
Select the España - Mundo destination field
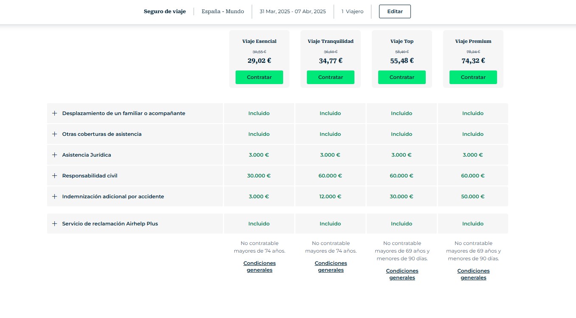pos(223,11)
